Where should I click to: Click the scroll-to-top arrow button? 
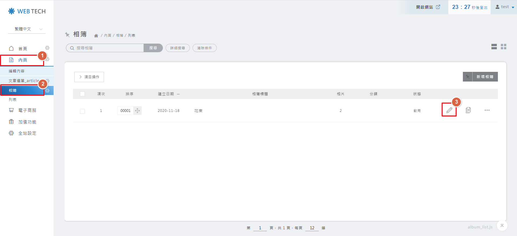click(502, 226)
